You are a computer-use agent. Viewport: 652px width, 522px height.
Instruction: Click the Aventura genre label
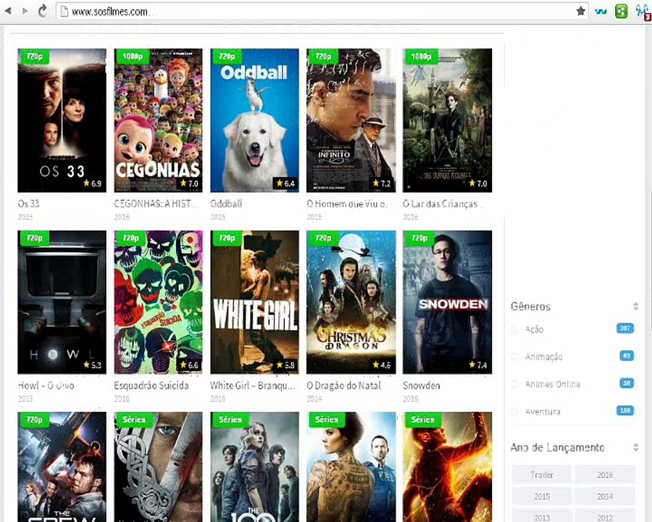click(x=543, y=411)
